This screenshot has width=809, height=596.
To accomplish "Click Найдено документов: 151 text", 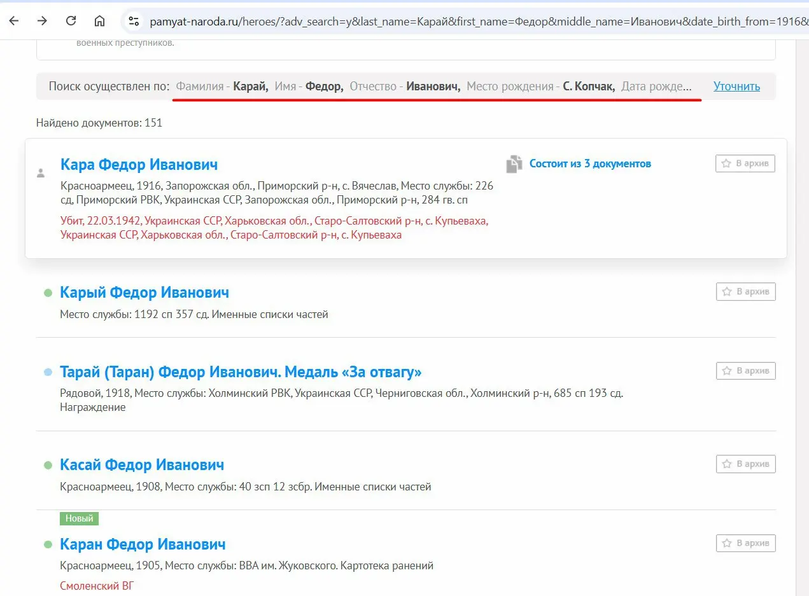I will (x=99, y=123).
